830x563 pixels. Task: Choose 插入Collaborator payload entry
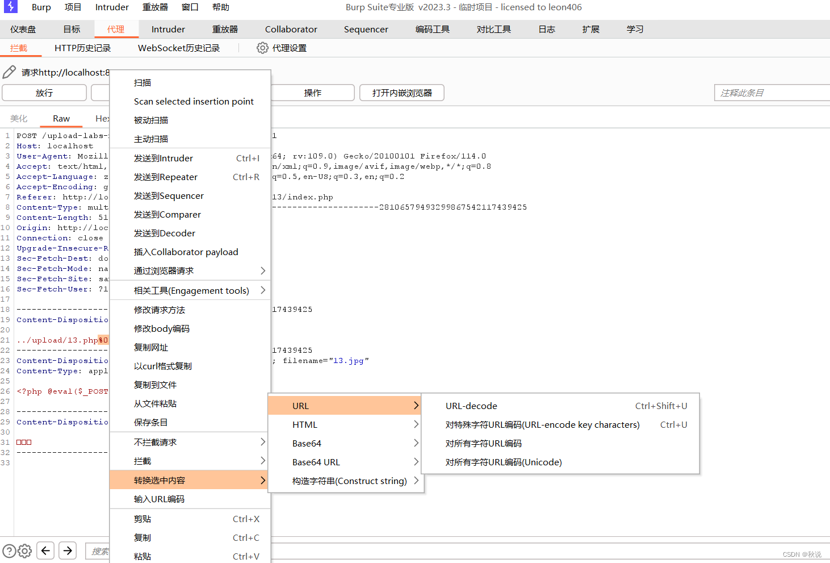tap(190, 252)
